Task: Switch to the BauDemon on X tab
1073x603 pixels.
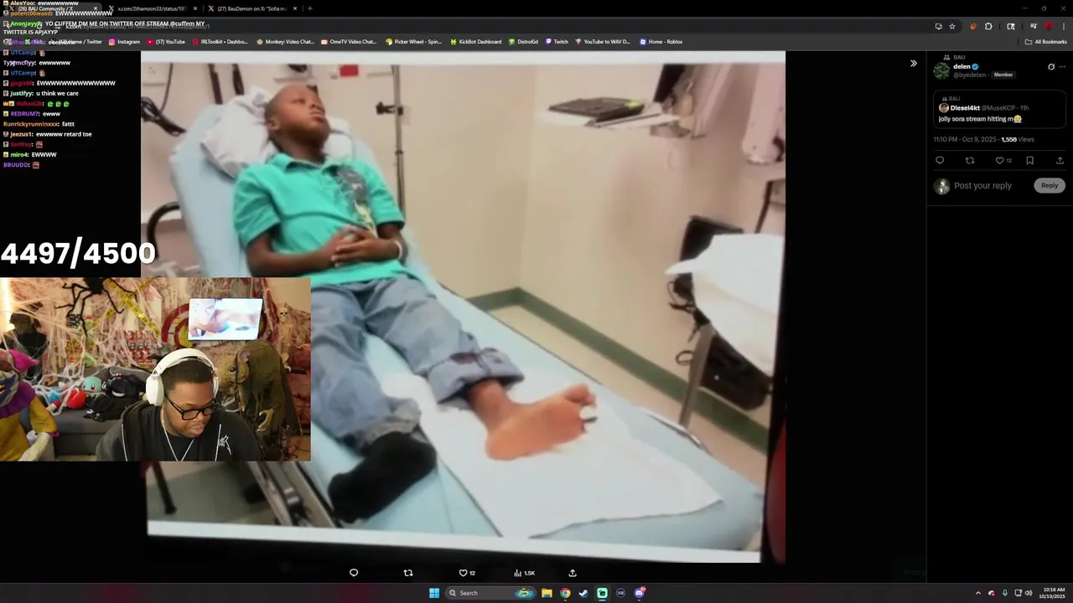Action: [x=251, y=8]
